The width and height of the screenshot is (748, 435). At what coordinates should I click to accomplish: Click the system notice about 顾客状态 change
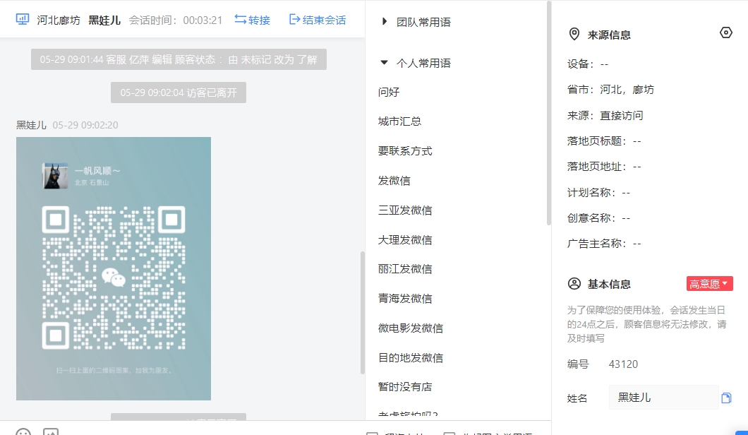tap(179, 59)
